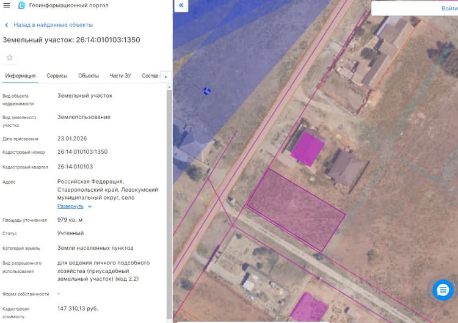Image resolution: width=458 pixels, height=323 pixels.
Task: Click the Категория земель label
Action: [x=21, y=249]
